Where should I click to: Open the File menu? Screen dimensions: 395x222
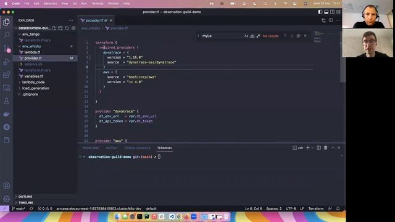(27, 4)
